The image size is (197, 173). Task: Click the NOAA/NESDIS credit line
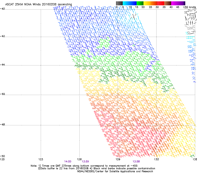click(115, 171)
